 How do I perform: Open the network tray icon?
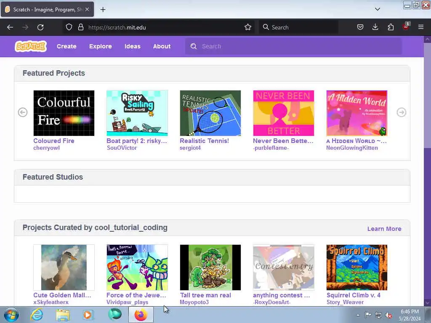378,315
